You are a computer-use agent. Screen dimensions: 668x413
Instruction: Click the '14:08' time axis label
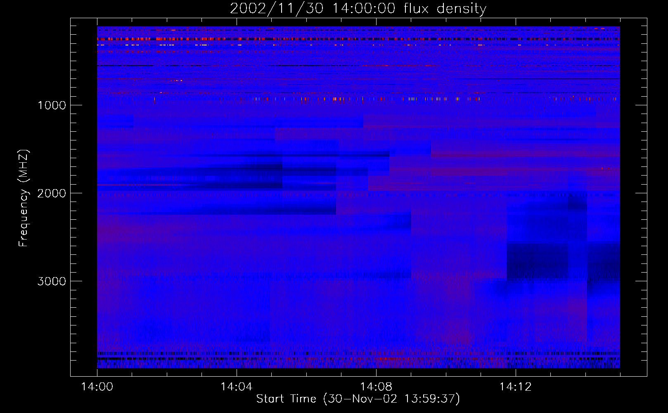coord(376,387)
